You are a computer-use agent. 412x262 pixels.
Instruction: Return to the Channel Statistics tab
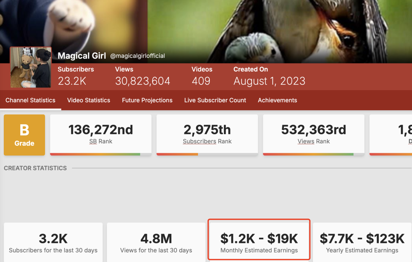click(31, 100)
